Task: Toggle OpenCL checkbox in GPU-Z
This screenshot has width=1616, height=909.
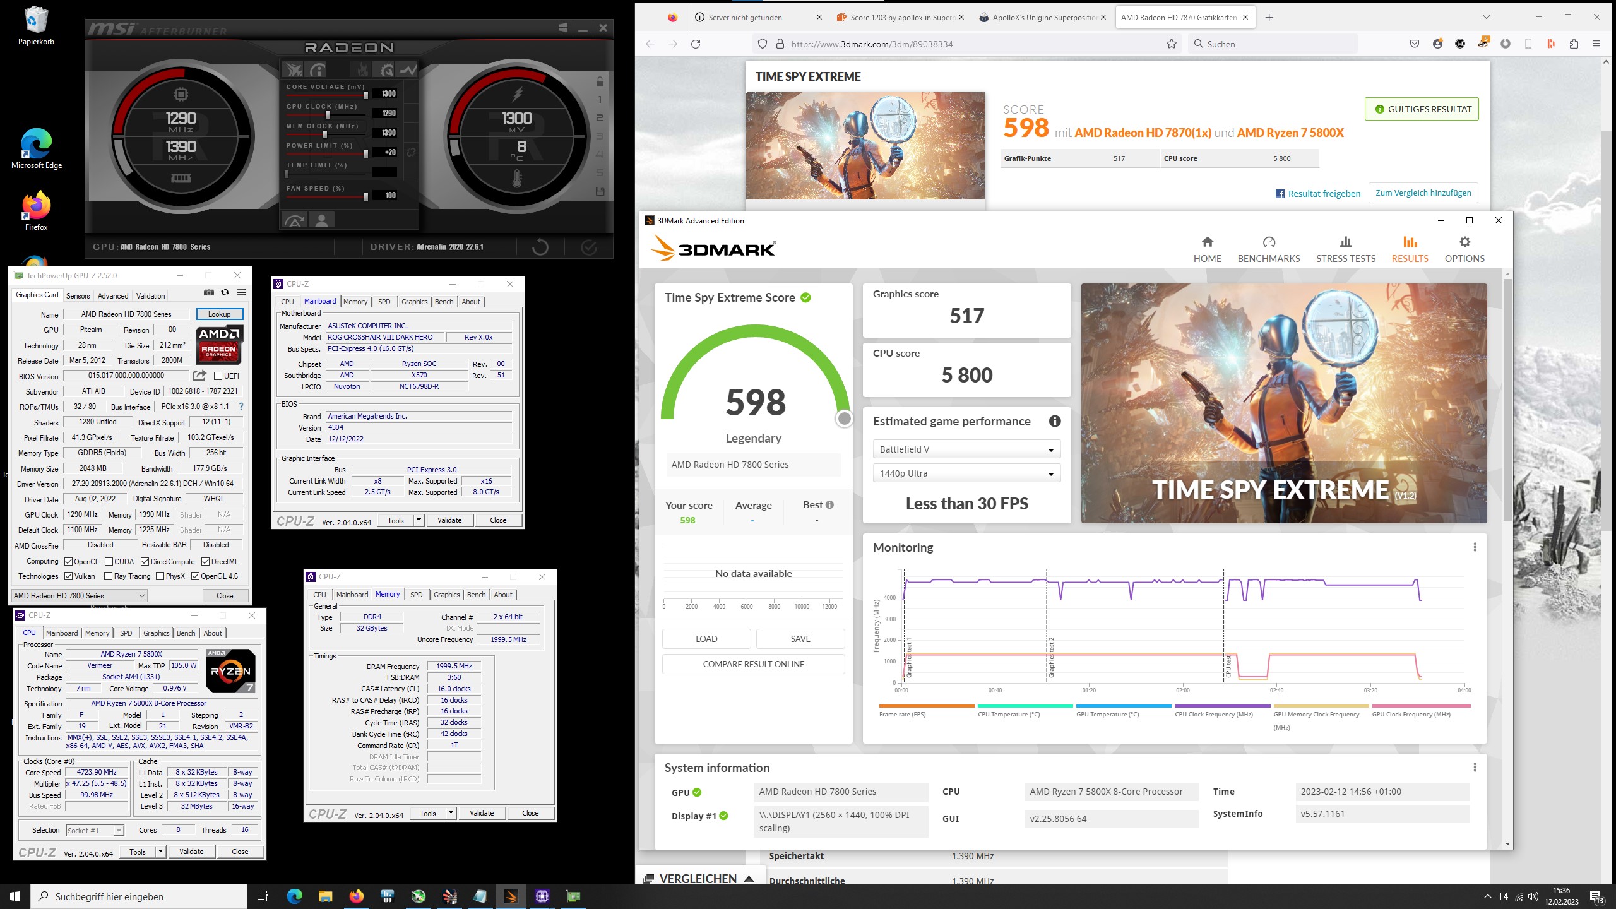Action: [69, 561]
